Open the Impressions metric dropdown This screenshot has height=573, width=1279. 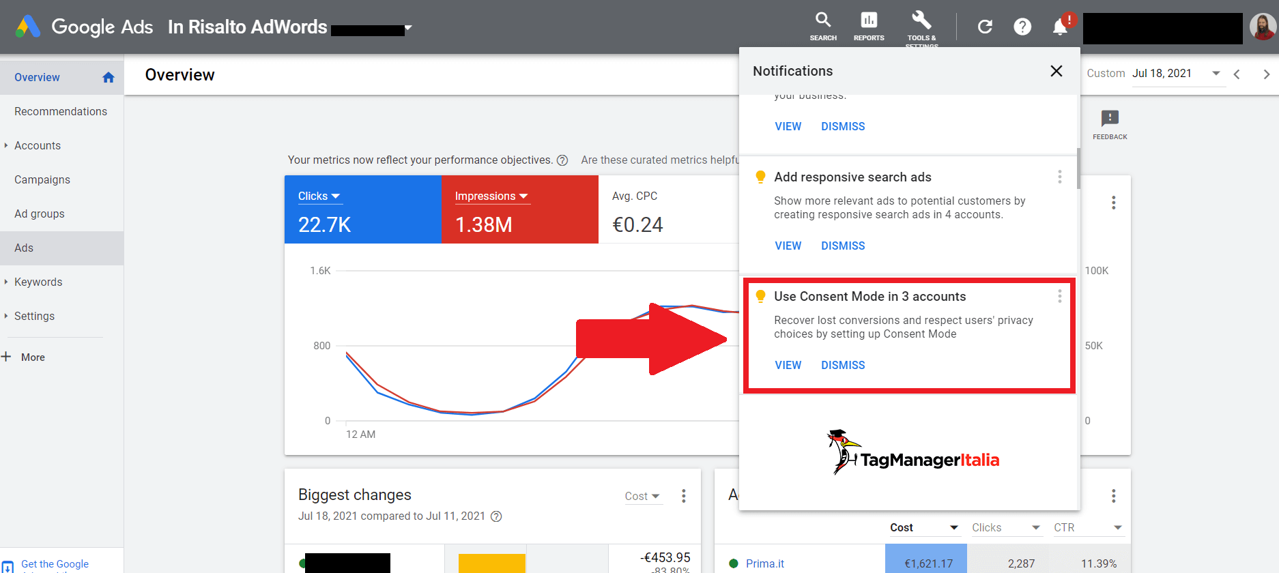coord(491,196)
